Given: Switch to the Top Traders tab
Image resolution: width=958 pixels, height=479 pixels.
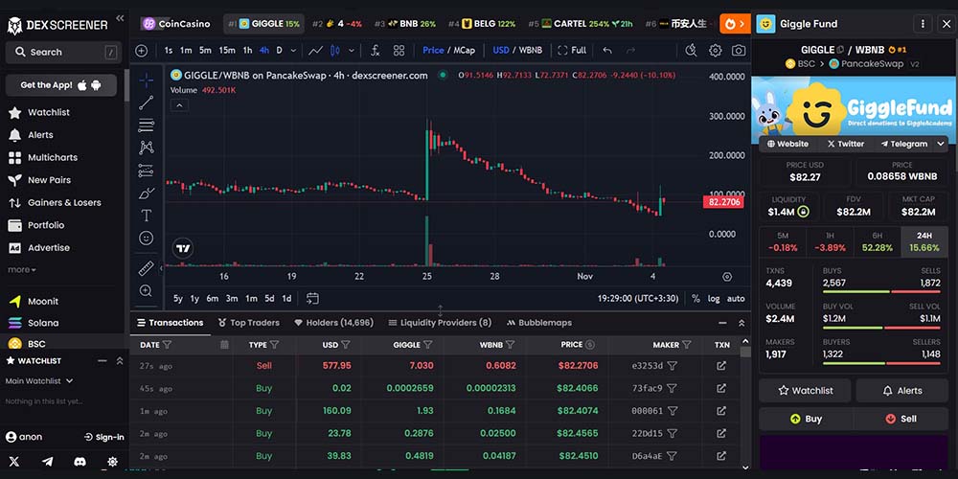Looking at the screenshot, I should pyautogui.click(x=248, y=323).
